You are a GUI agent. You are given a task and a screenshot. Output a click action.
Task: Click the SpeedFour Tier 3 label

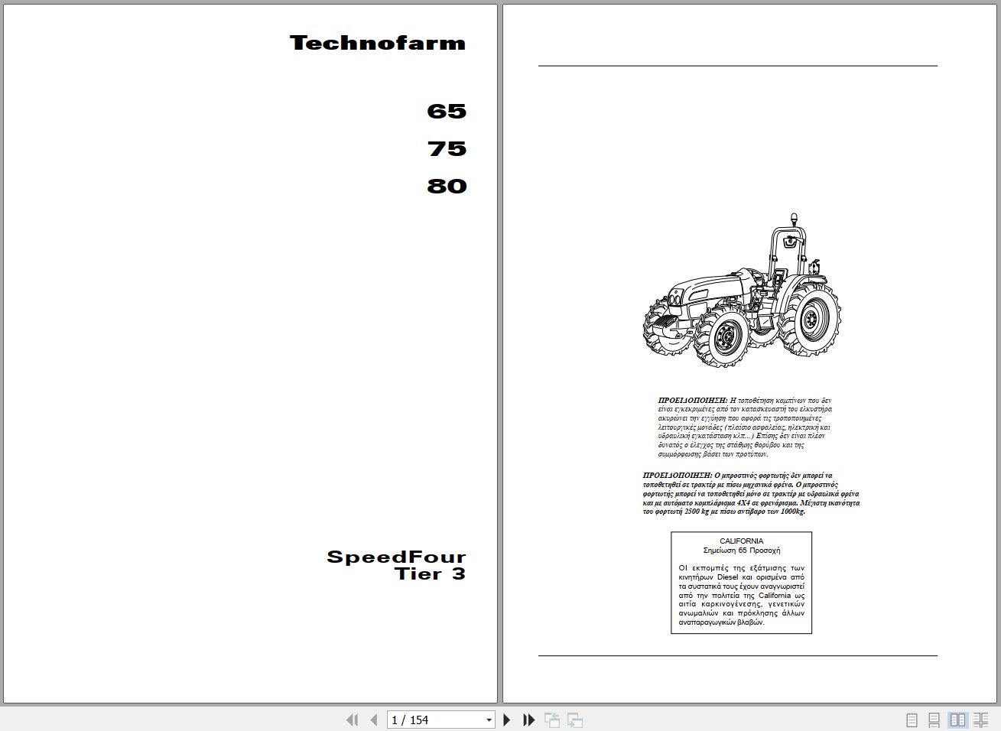(396, 565)
